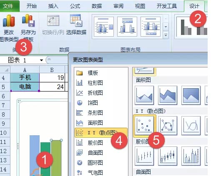Choose 圆环图 (Doughnut) chart category

click(101, 163)
